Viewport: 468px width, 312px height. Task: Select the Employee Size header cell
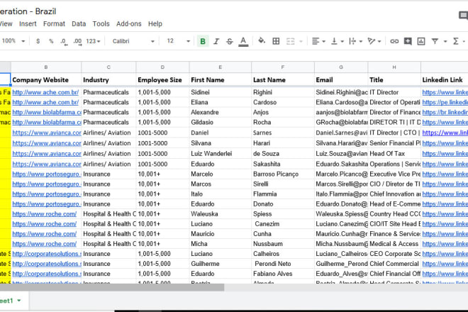point(162,79)
